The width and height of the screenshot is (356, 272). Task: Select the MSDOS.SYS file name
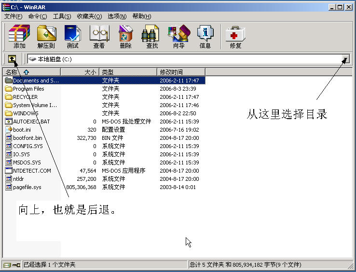pos(27,163)
